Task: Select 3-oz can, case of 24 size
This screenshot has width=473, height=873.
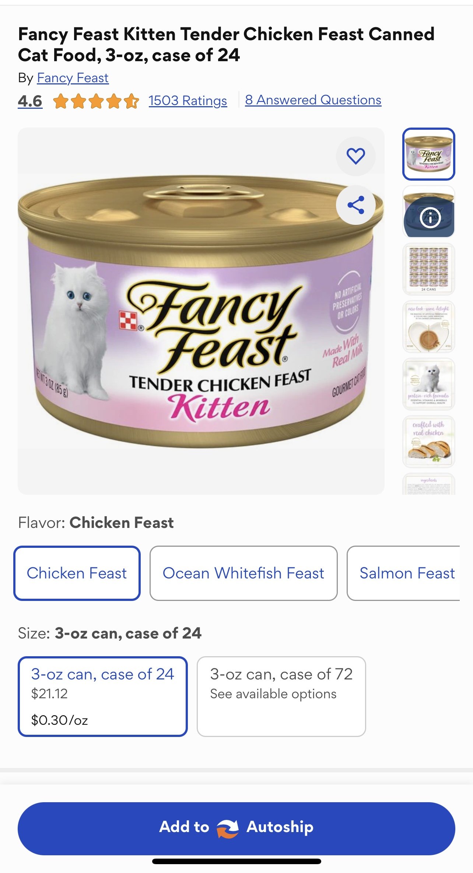Action: click(103, 696)
